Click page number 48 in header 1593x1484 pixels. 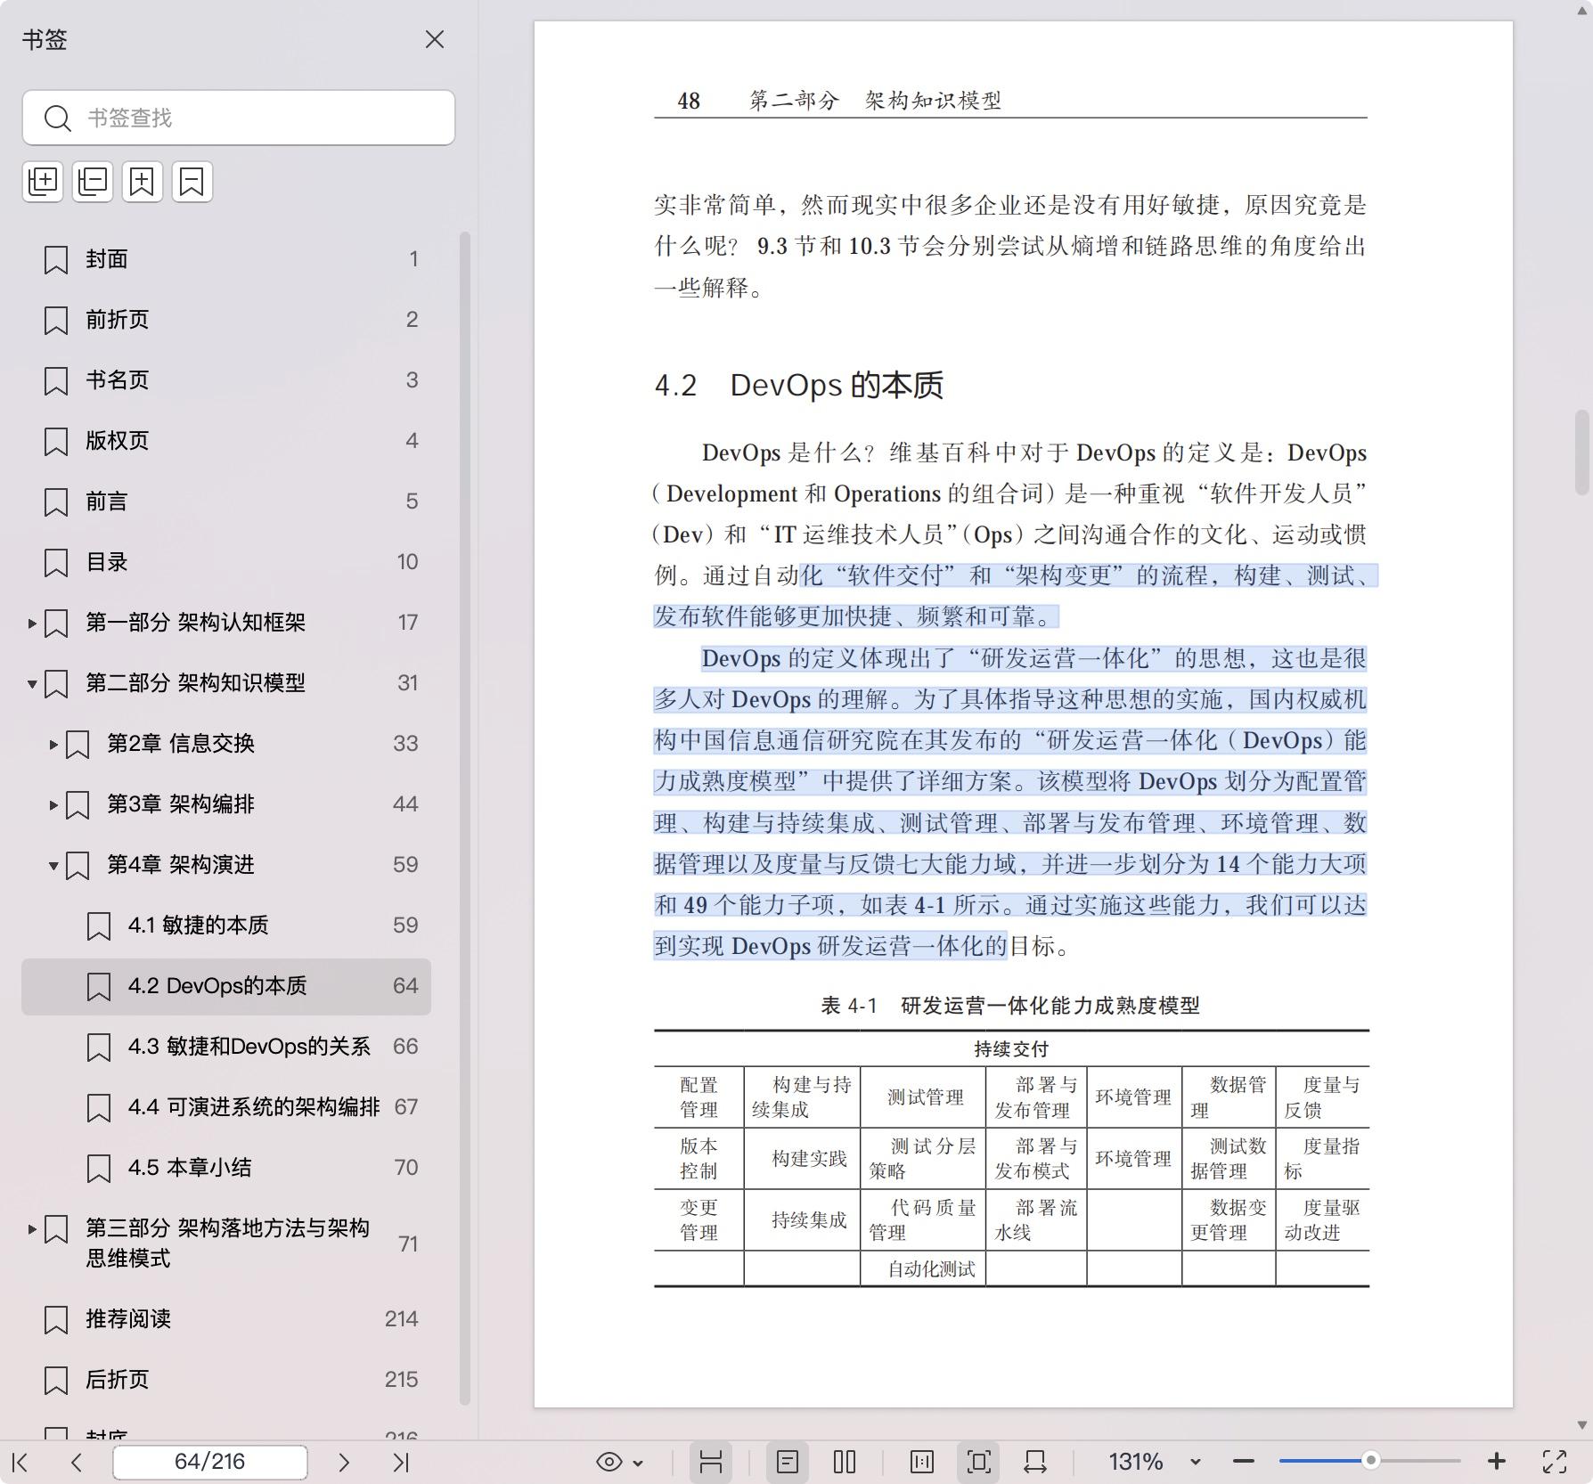[689, 101]
